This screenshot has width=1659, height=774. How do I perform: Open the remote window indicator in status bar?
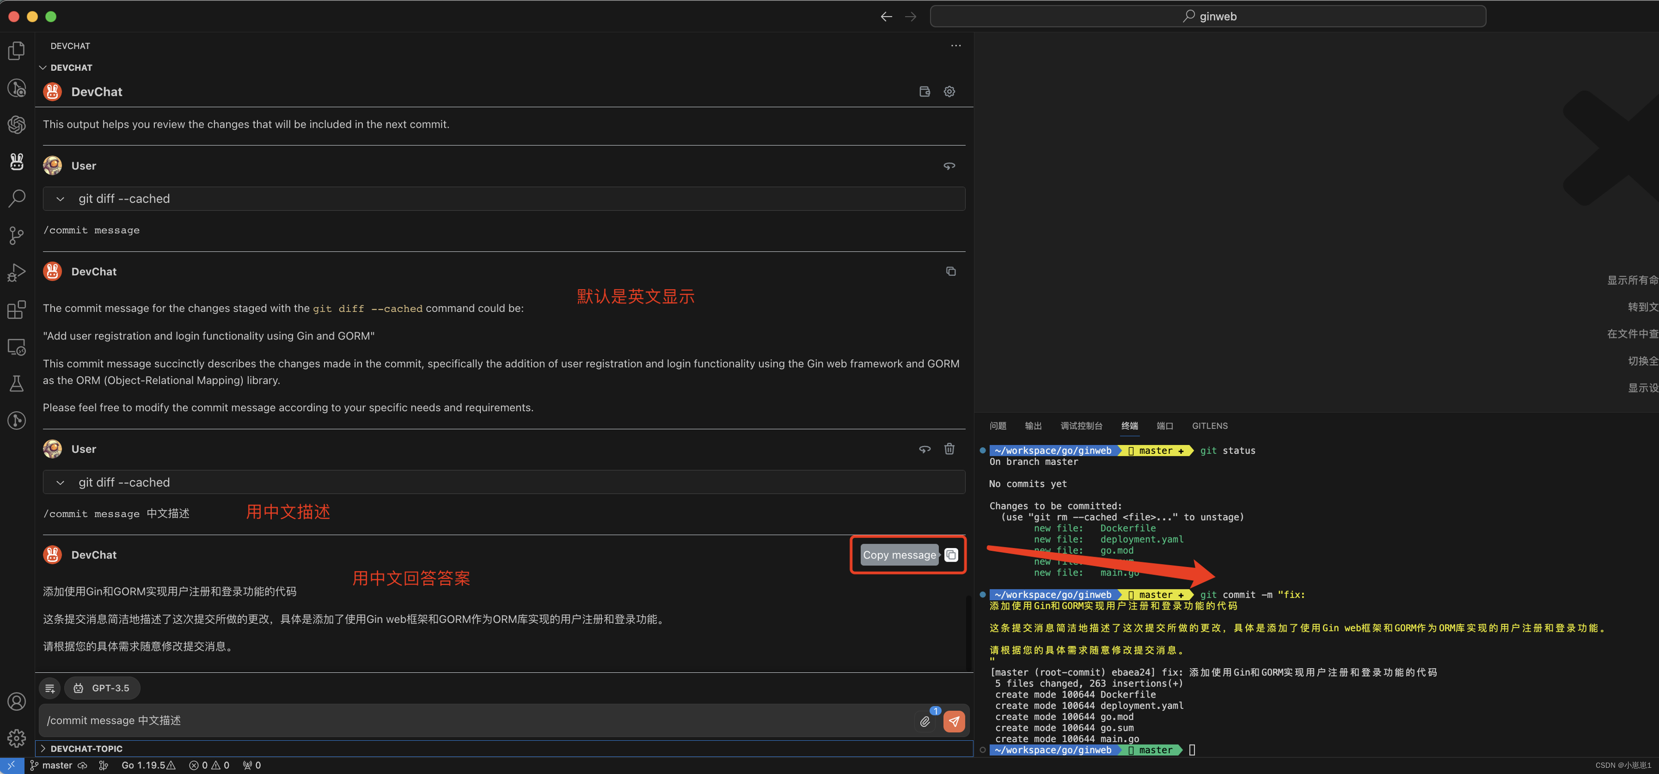[11, 765]
